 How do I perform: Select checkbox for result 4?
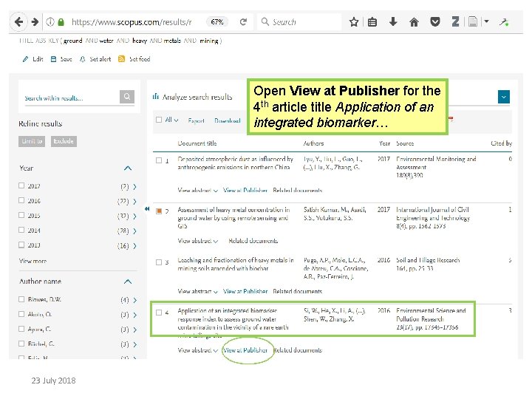point(159,313)
